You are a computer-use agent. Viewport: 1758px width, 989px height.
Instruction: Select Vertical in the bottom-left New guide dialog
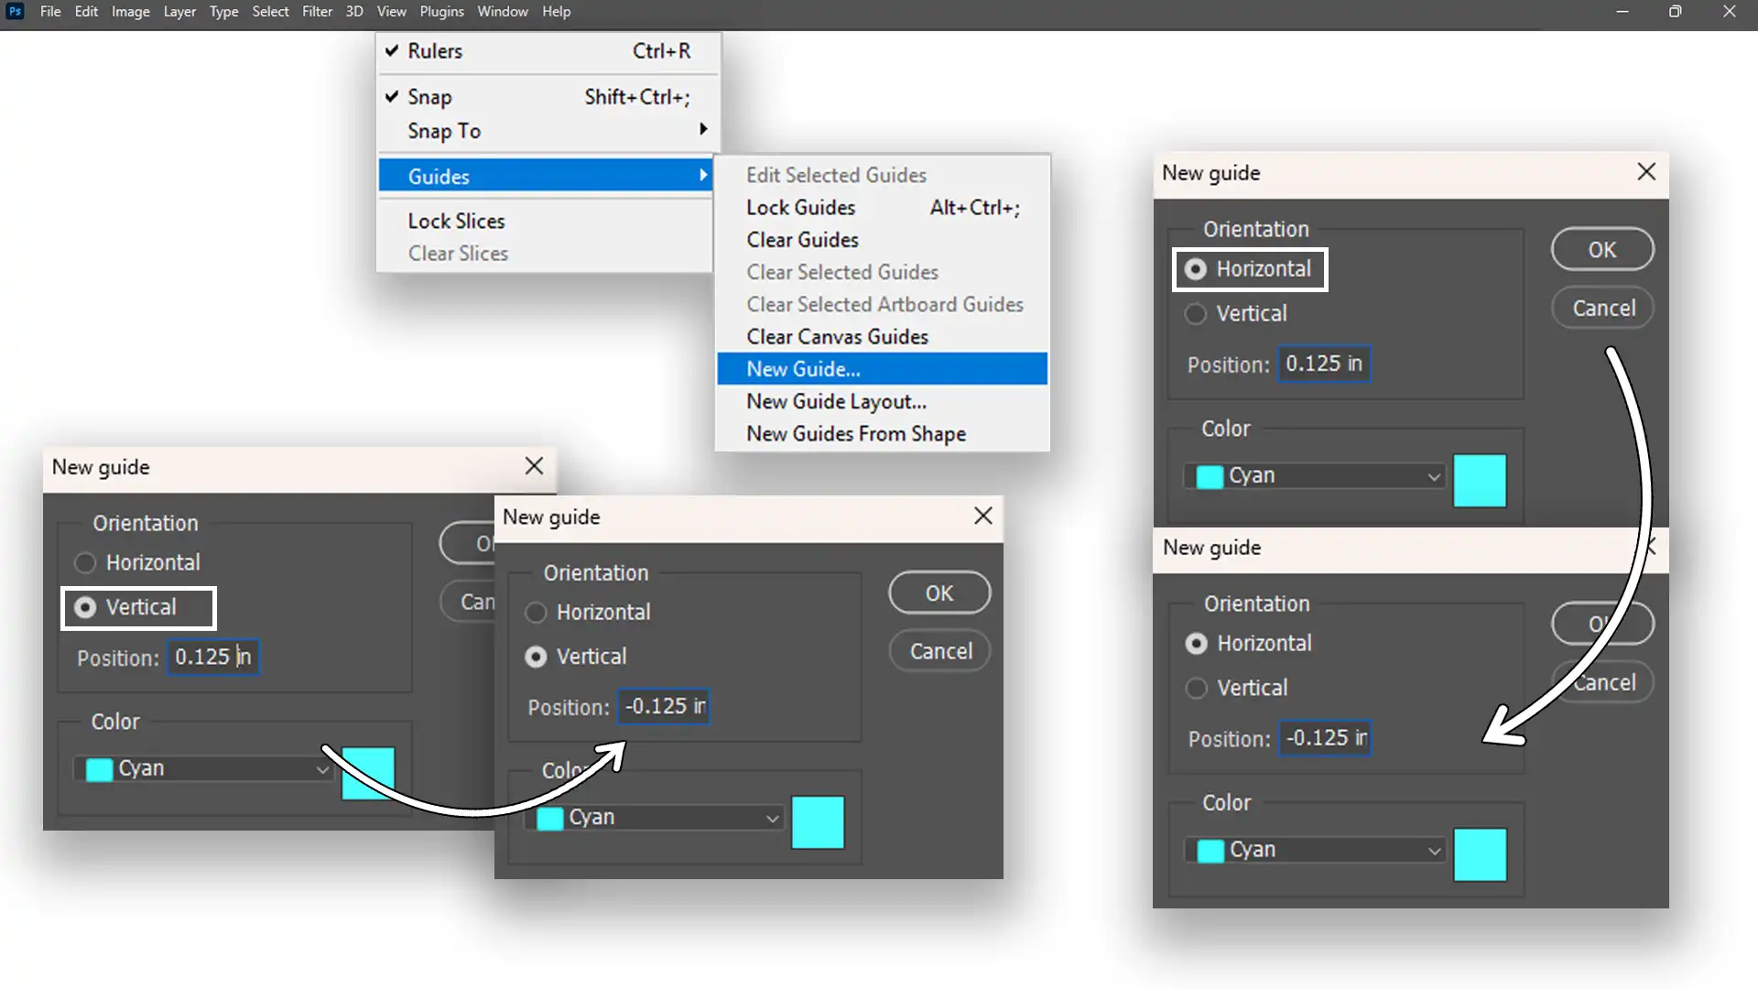pyautogui.click(x=126, y=607)
